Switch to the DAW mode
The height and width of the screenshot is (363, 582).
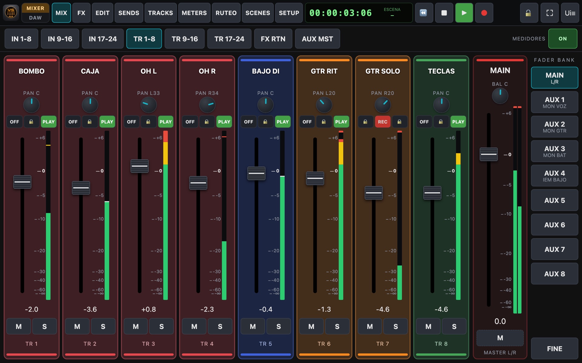pos(35,18)
